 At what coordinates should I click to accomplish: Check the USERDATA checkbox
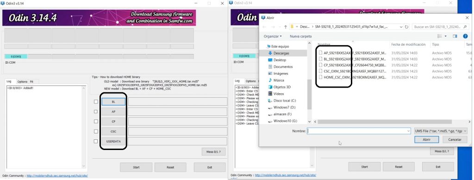click(96, 141)
